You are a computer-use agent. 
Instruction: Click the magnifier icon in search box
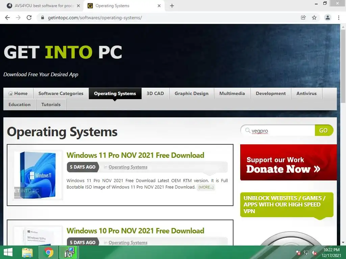coord(248,131)
